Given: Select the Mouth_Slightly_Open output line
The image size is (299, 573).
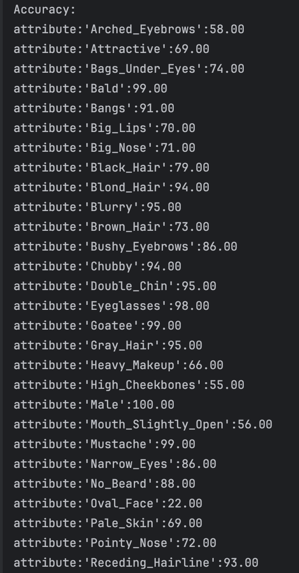Looking at the screenshot, I should point(143,424).
